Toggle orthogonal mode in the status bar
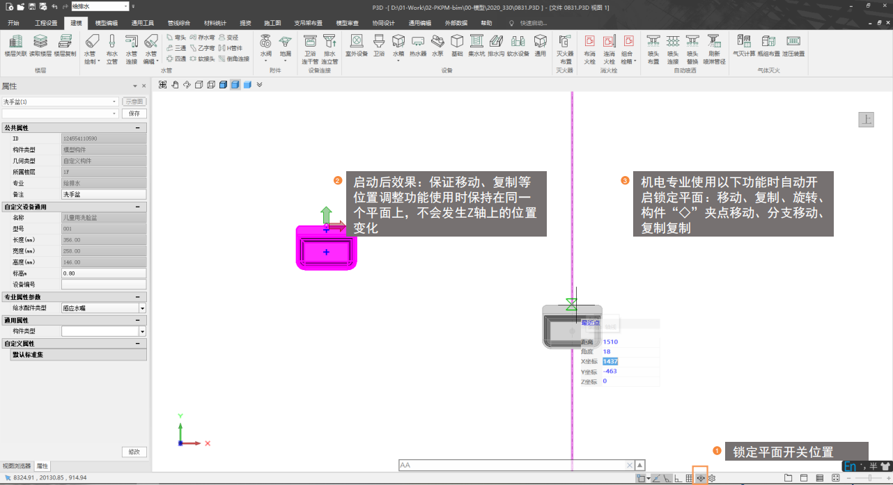This screenshot has height=485, width=893. (x=678, y=478)
